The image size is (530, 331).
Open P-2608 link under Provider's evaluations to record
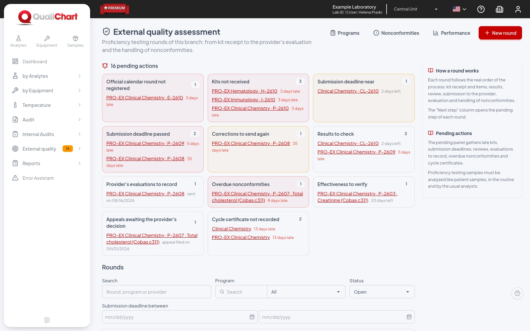(145, 194)
